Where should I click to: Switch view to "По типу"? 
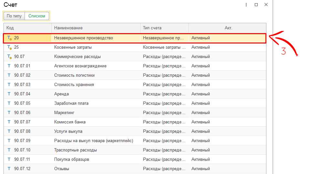pos(14,16)
